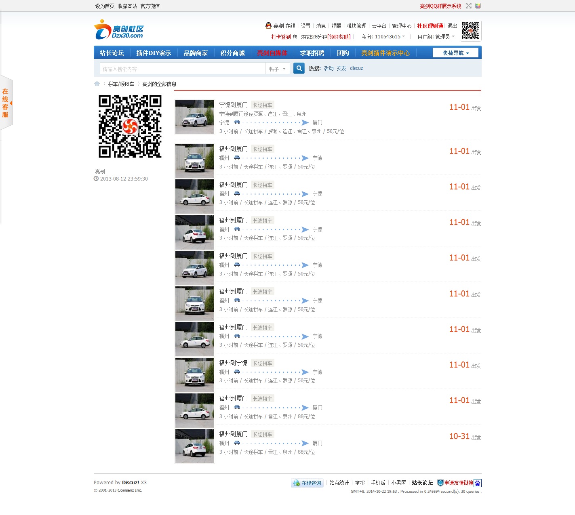This screenshot has height=515, width=575.
Task: Click the shield icon before 申请友情链接
Action: pyautogui.click(x=440, y=483)
